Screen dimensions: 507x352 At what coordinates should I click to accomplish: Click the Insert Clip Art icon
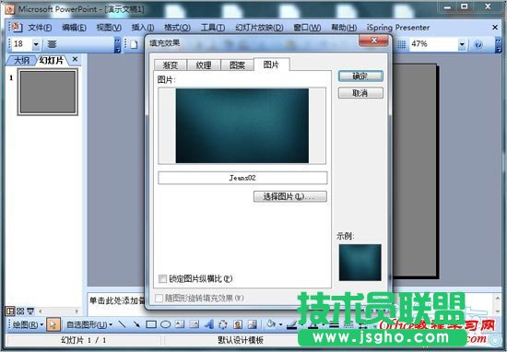[238, 323]
